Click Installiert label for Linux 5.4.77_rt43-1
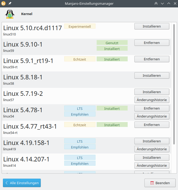This screenshot has width=178, height=190. (x=112, y=125)
